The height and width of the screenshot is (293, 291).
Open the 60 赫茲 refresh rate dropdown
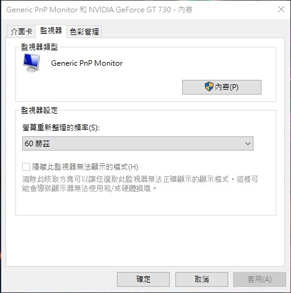click(138, 144)
